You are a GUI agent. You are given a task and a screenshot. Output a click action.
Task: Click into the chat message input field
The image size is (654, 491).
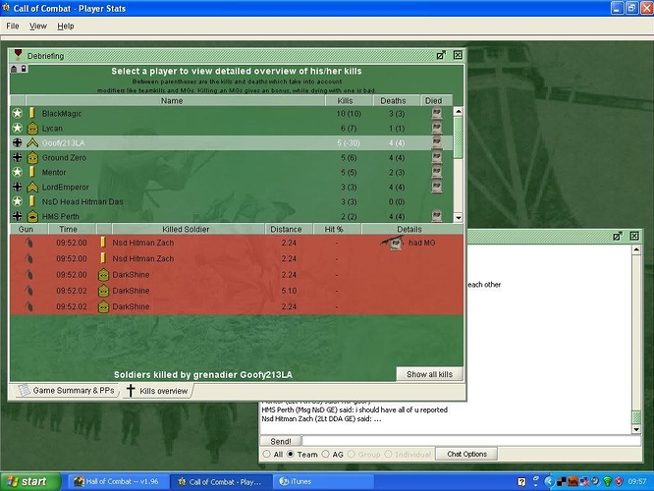click(x=471, y=441)
